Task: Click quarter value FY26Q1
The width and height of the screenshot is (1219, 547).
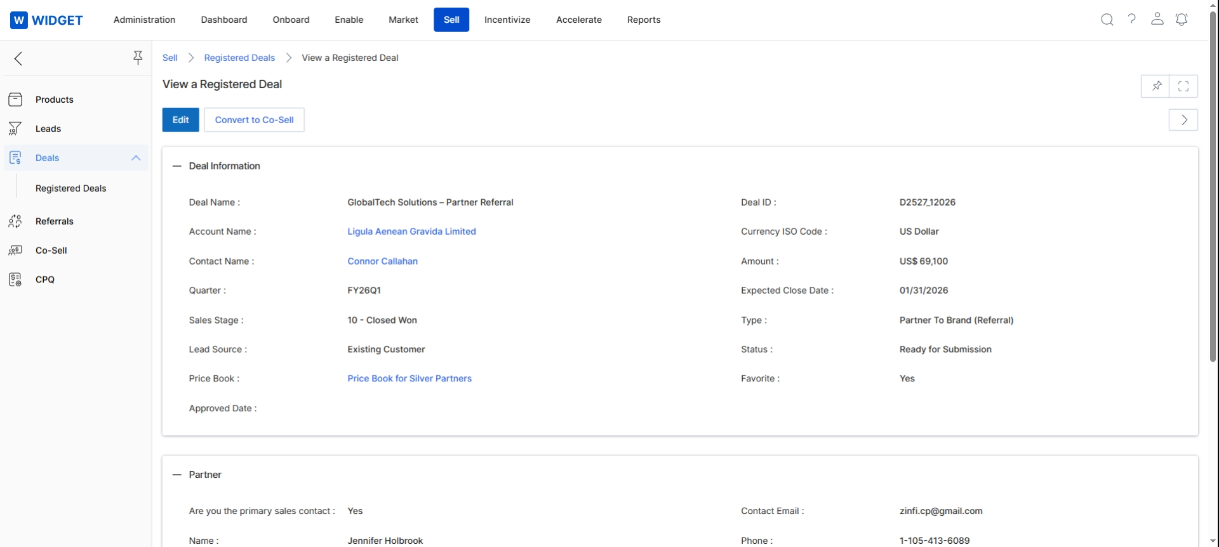Action: pyautogui.click(x=364, y=291)
